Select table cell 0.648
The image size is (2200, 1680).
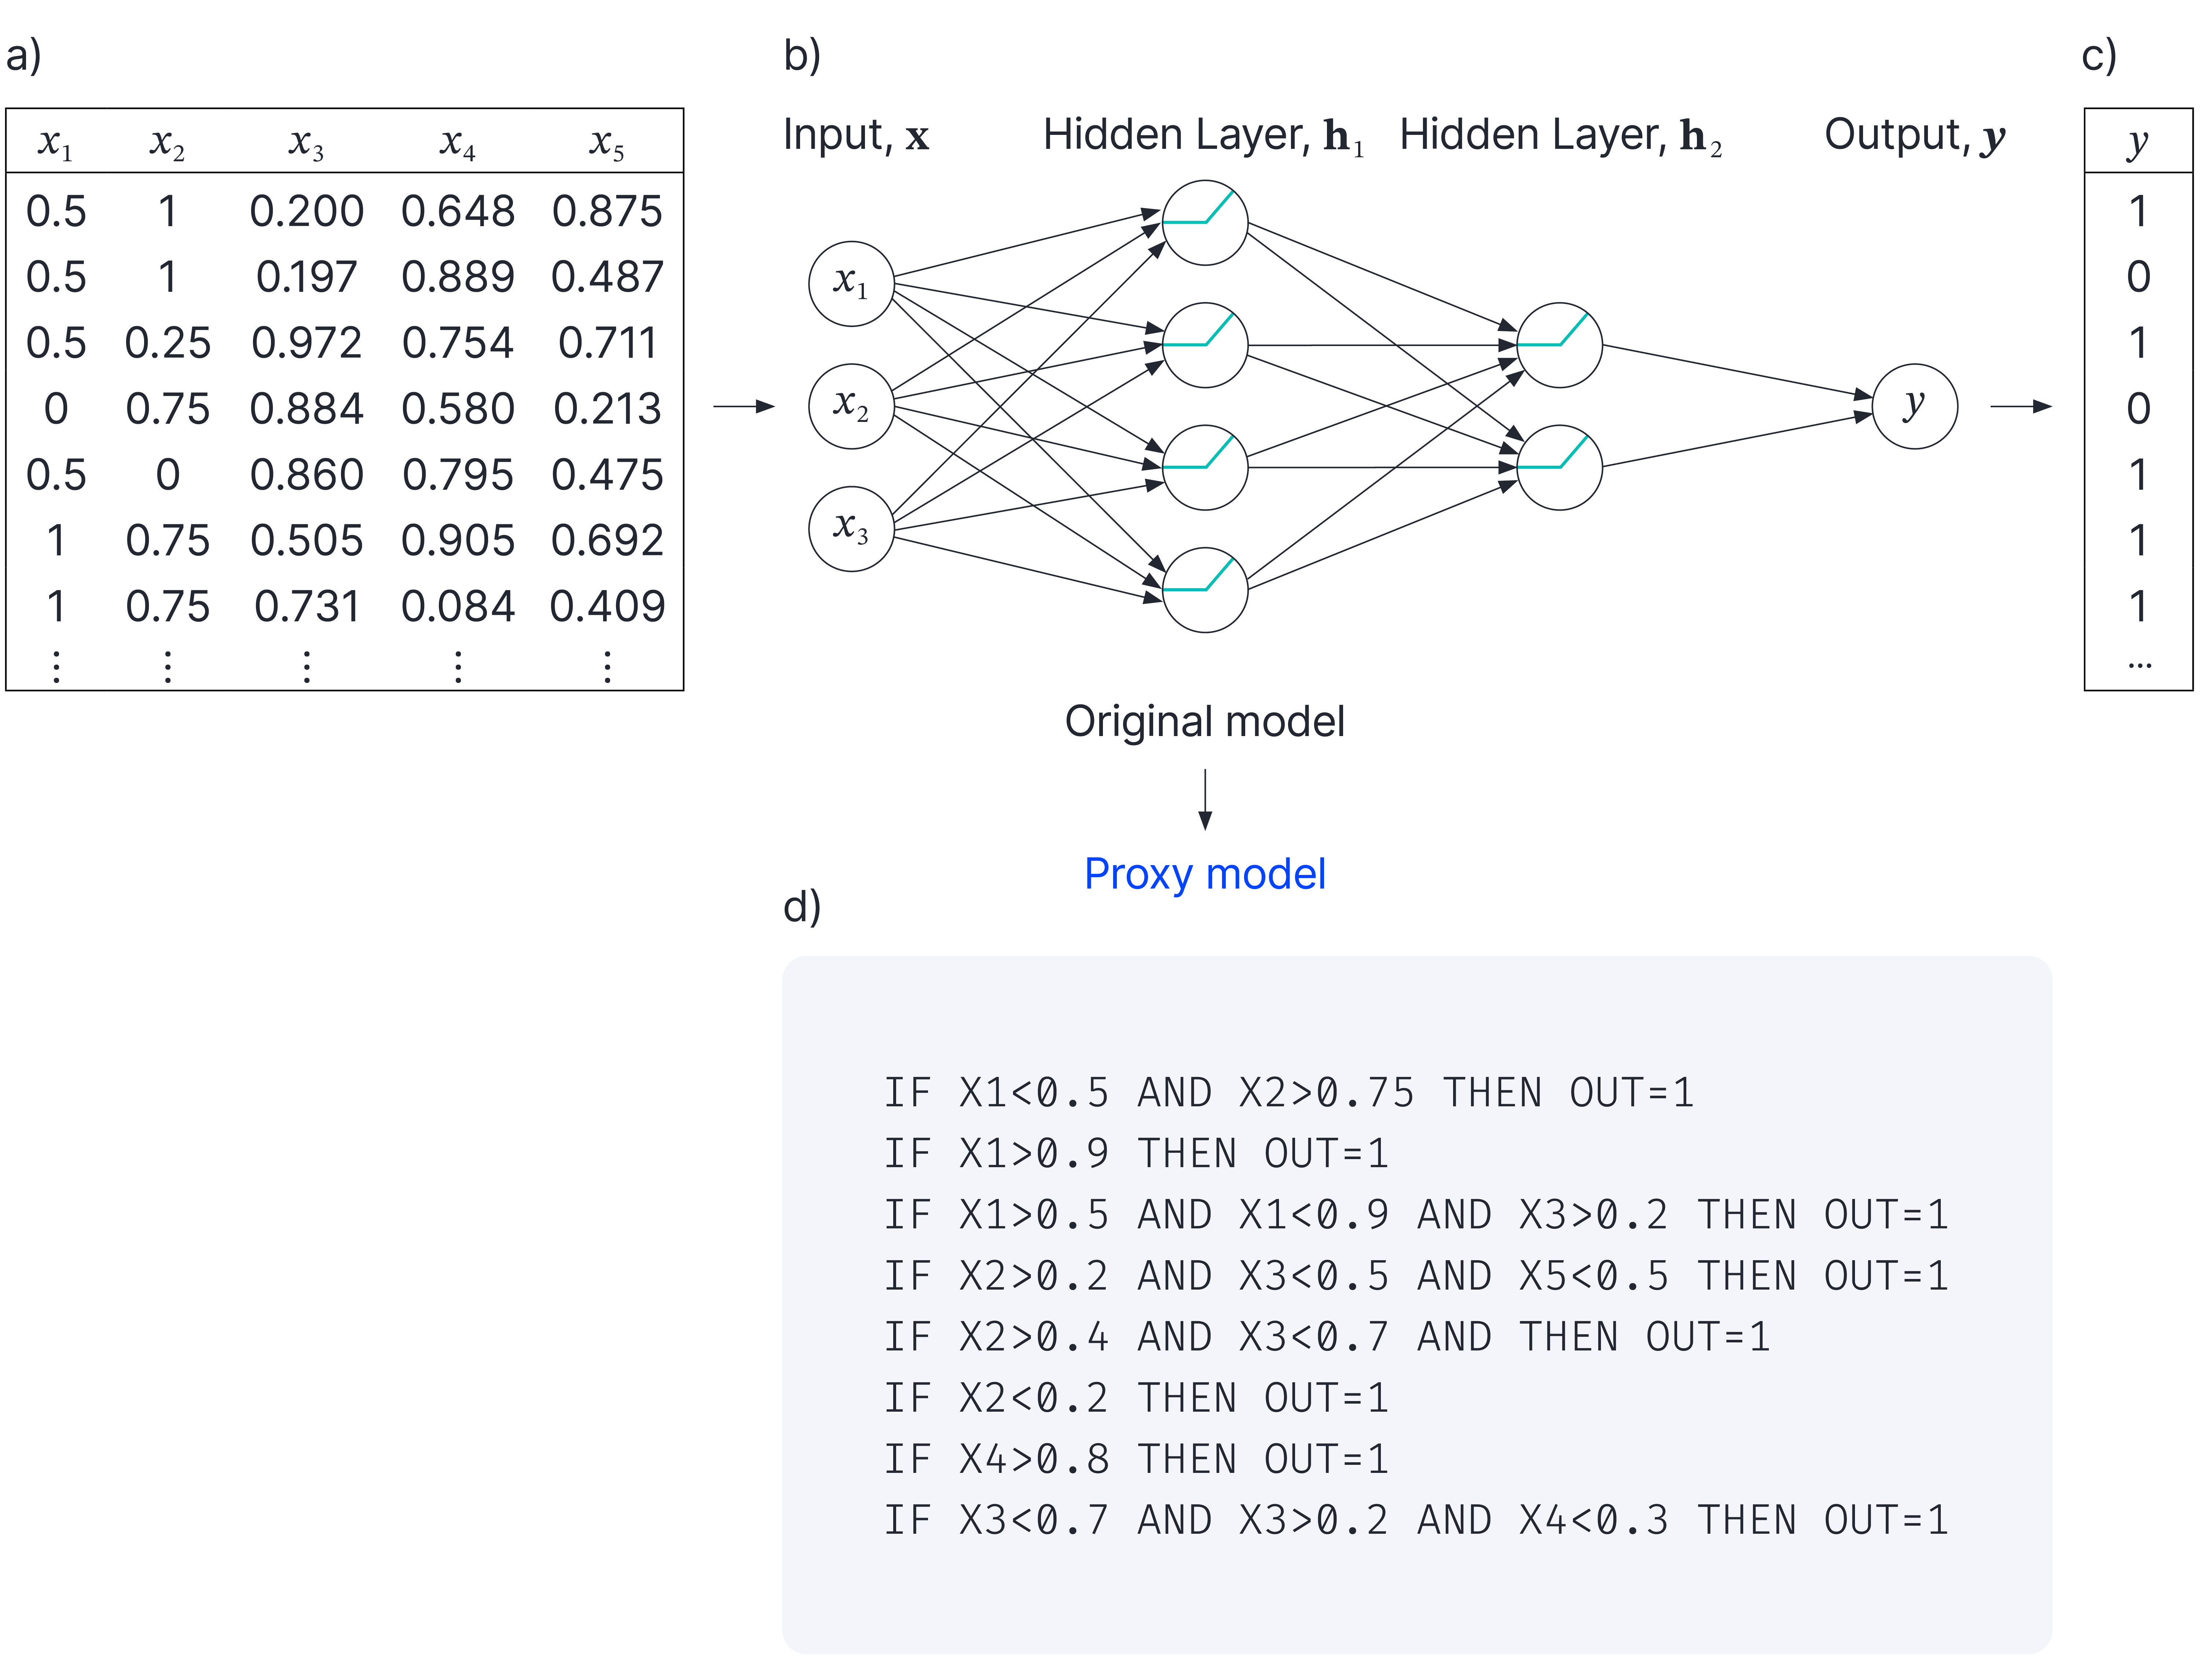(x=458, y=211)
